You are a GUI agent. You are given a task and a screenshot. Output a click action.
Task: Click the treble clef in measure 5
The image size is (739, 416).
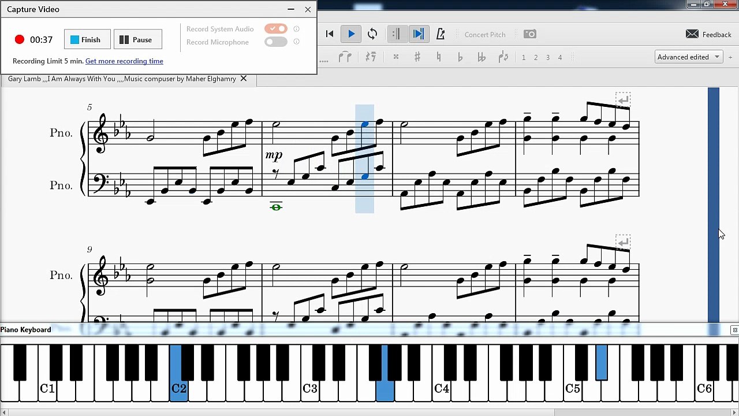pos(101,133)
